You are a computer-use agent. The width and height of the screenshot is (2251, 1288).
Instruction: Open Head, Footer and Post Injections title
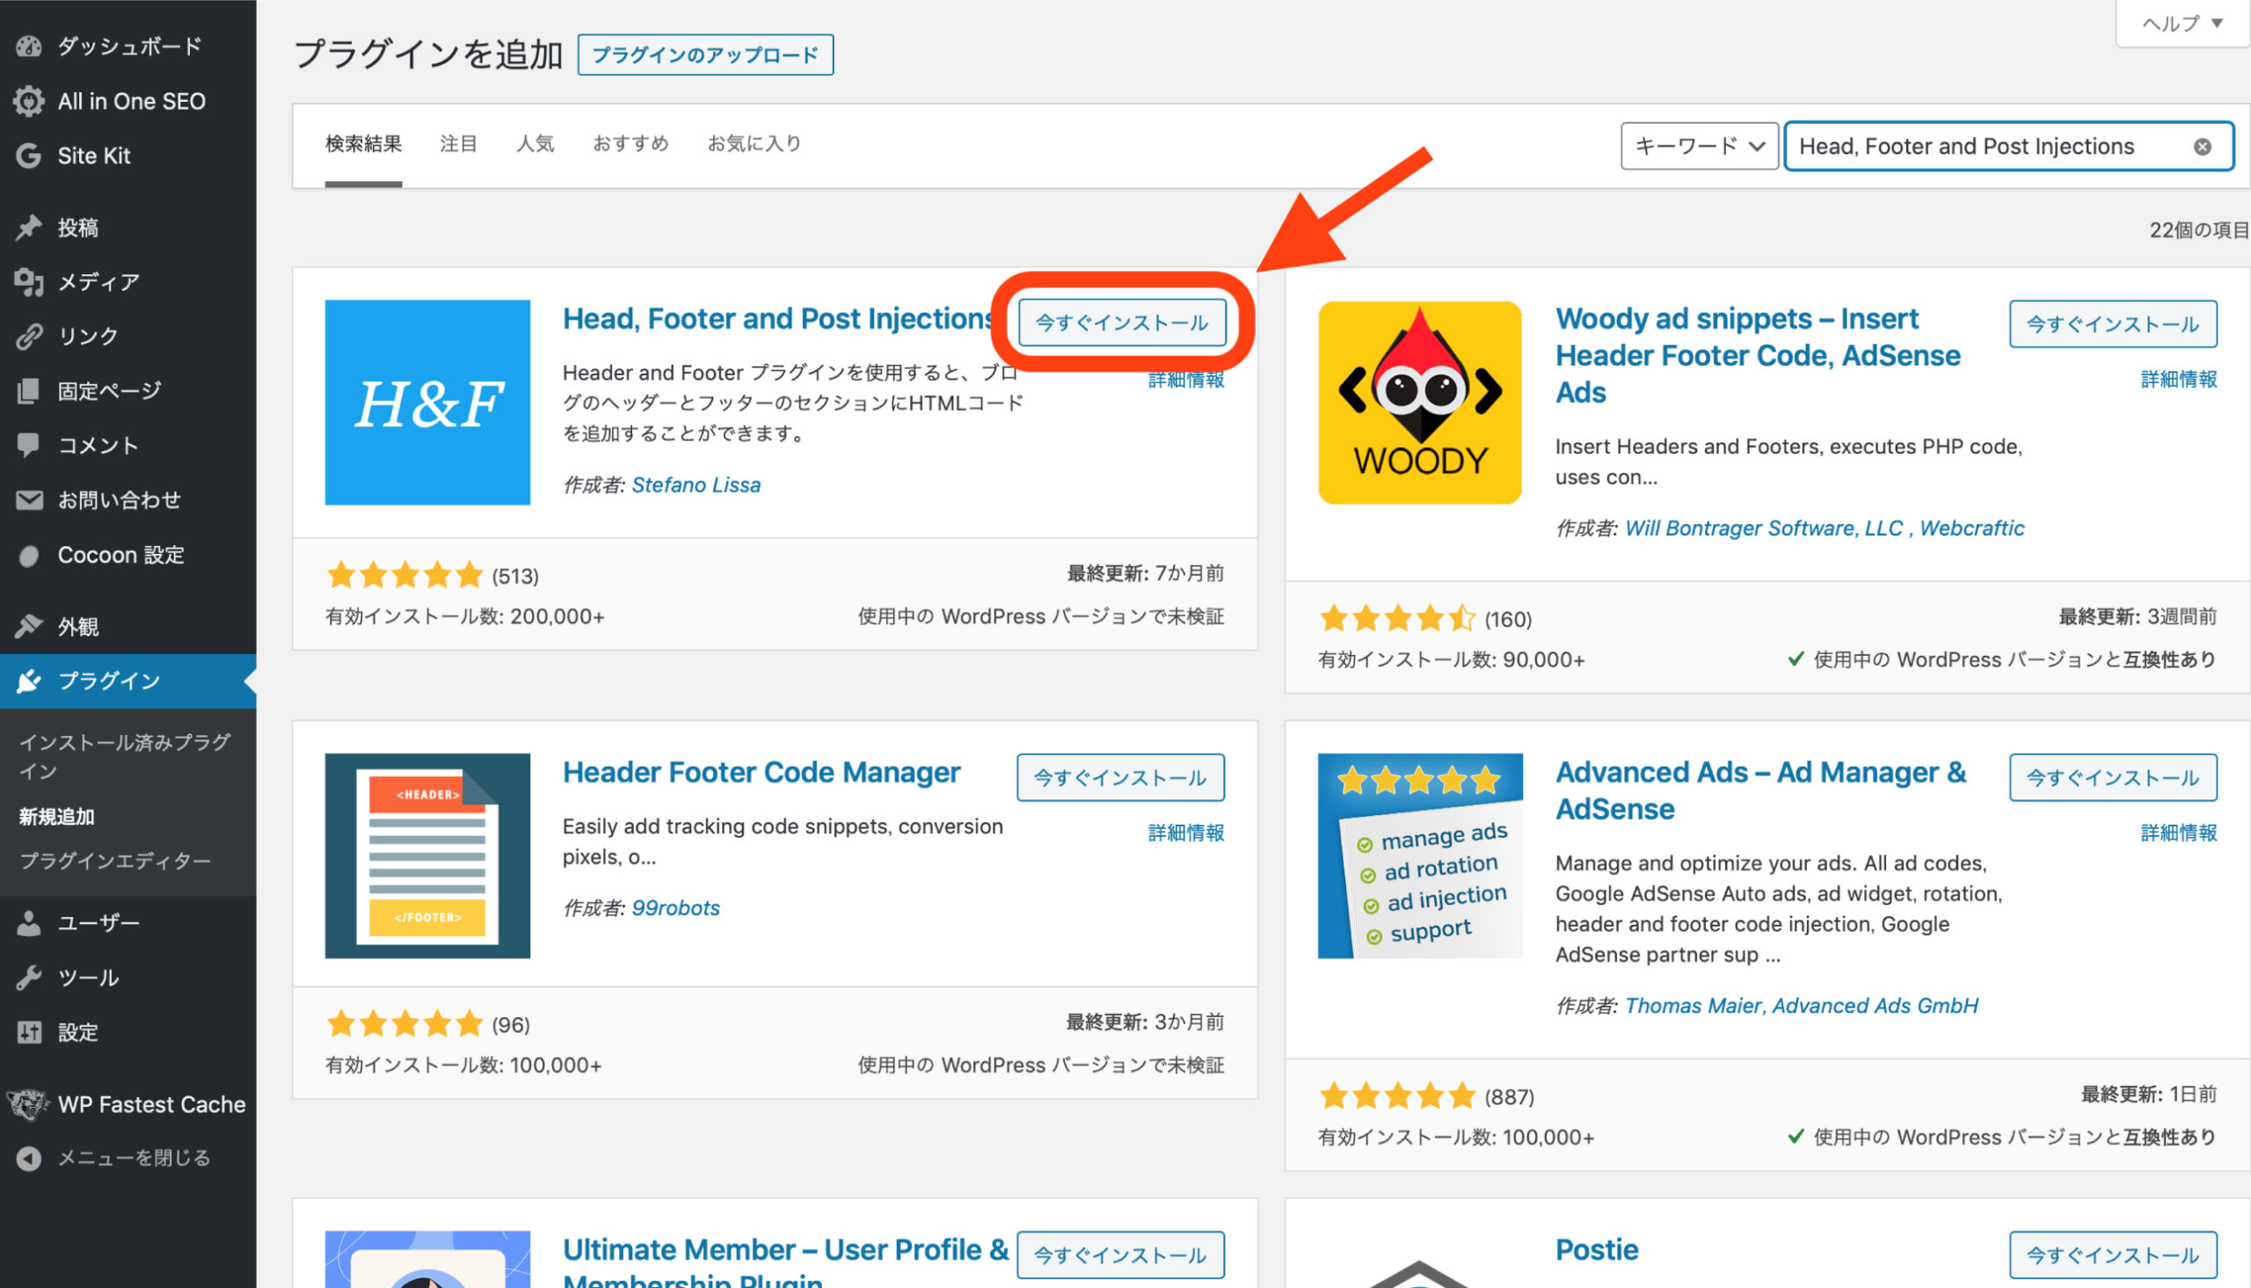[x=778, y=318]
